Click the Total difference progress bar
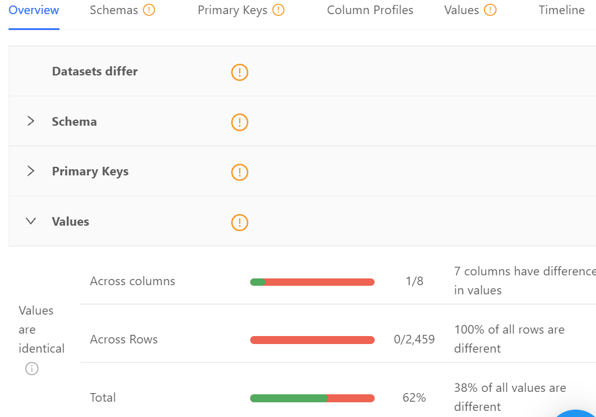596x417 pixels. pos(312,398)
